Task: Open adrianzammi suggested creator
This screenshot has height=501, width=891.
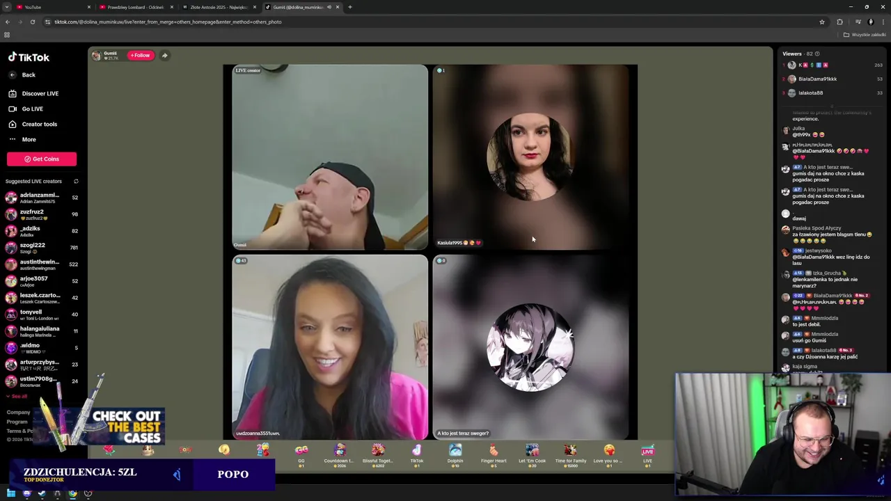Action: click(x=42, y=198)
